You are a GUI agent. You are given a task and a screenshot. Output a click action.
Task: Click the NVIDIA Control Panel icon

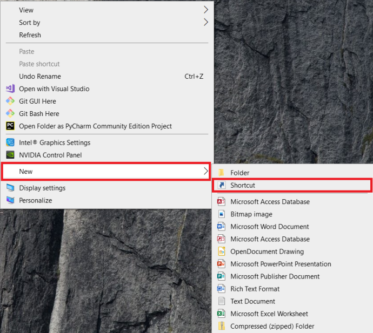(x=10, y=155)
